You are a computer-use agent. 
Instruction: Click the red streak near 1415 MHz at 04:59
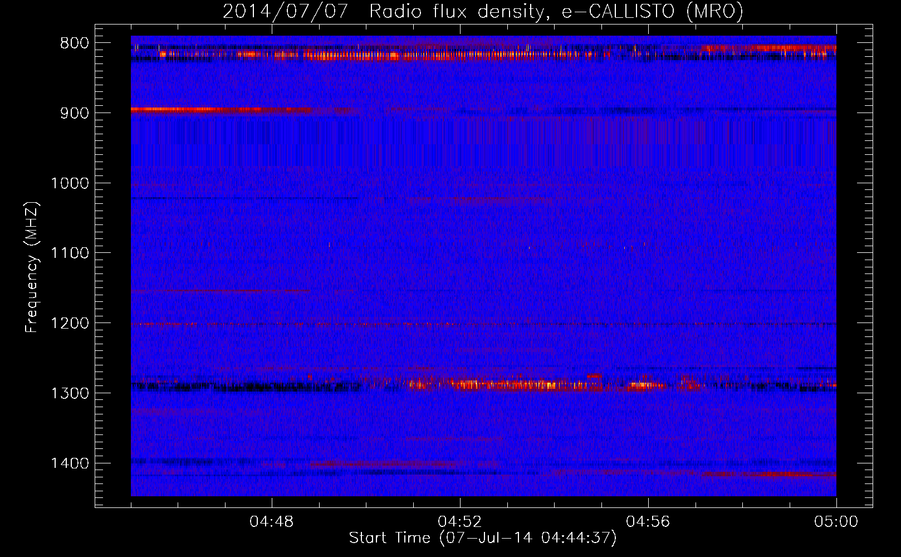770,475
